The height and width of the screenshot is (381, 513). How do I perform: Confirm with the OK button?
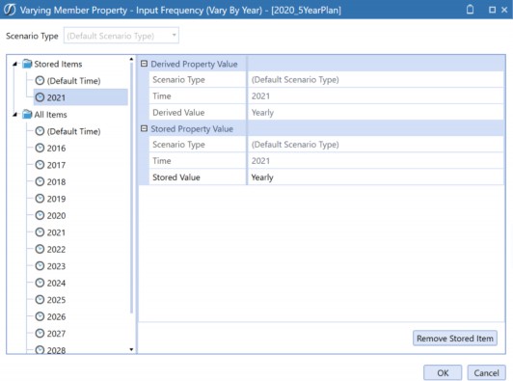443,373
